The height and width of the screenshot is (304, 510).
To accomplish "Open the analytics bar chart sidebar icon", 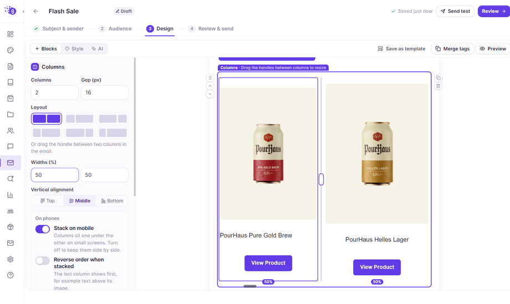I will [x=11, y=195].
